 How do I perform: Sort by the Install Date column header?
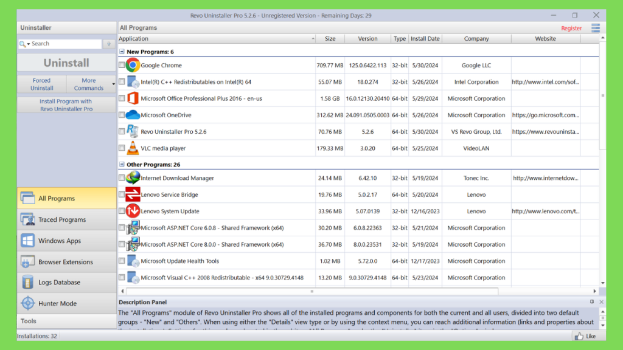point(425,38)
